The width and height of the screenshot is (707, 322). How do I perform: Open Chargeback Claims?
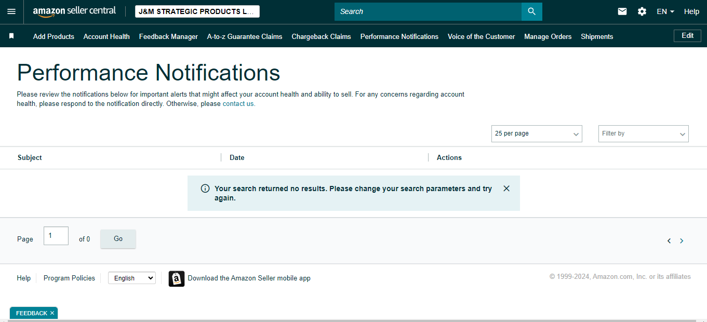tap(321, 36)
